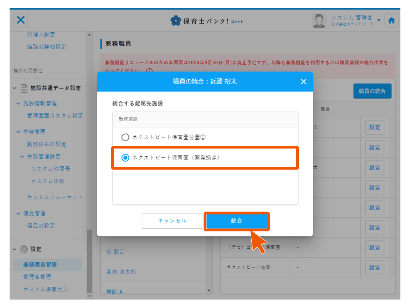The height and width of the screenshot is (308, 410).
Task: Click the home icon in header
Action: click(x=391, y=21)
